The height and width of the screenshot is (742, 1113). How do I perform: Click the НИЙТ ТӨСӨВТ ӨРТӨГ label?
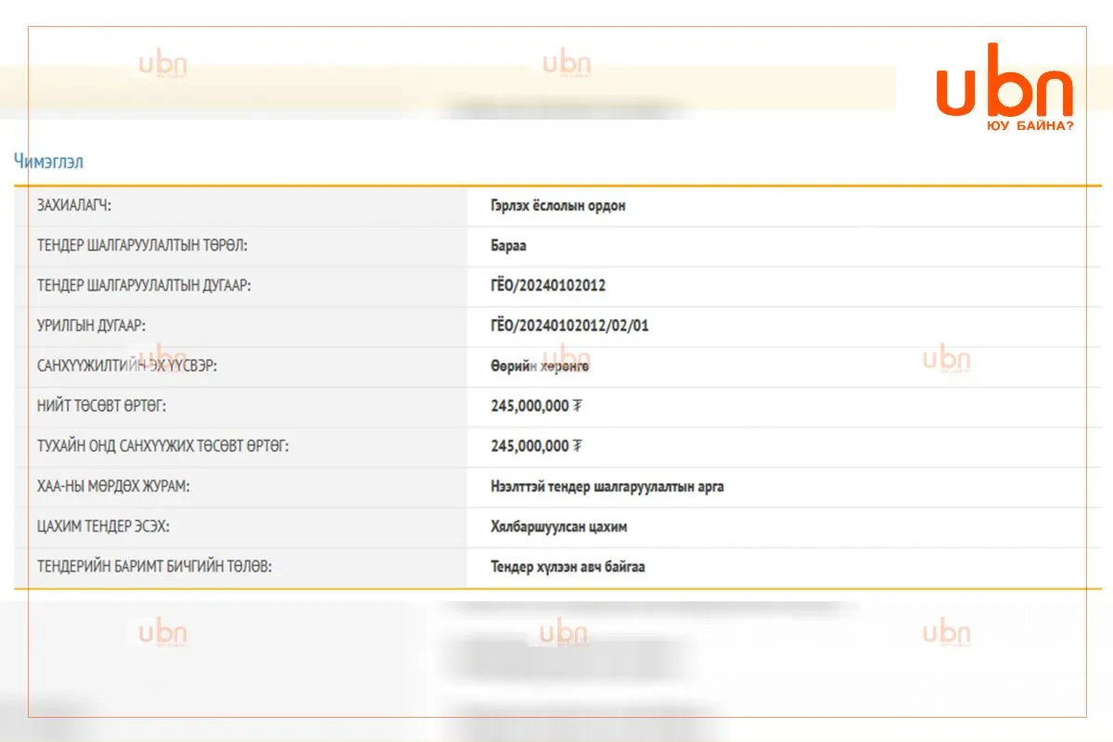tap(102, 406)
